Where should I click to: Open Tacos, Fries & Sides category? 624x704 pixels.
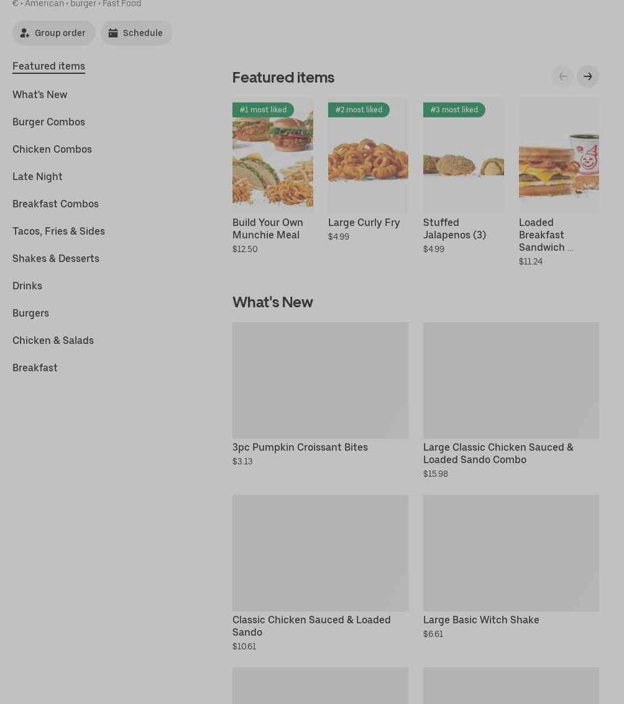(58, 231)
